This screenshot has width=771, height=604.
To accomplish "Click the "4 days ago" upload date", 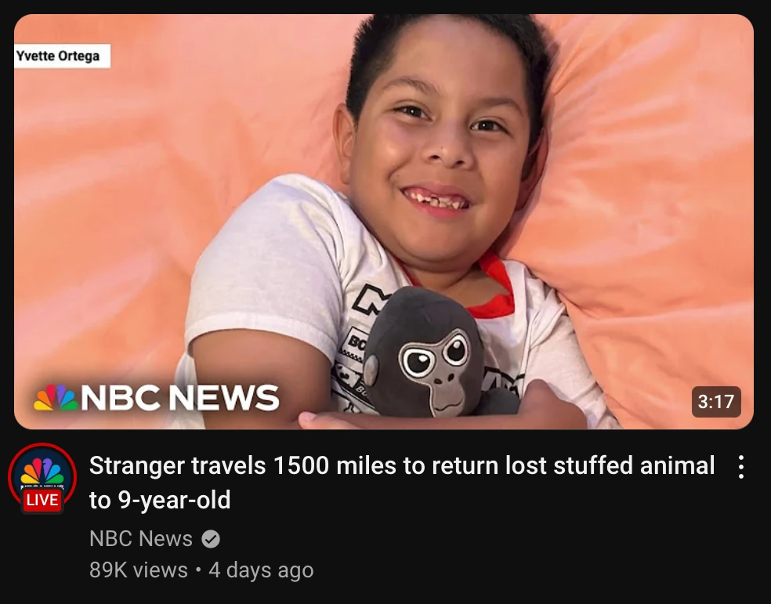I will (261, 570).
